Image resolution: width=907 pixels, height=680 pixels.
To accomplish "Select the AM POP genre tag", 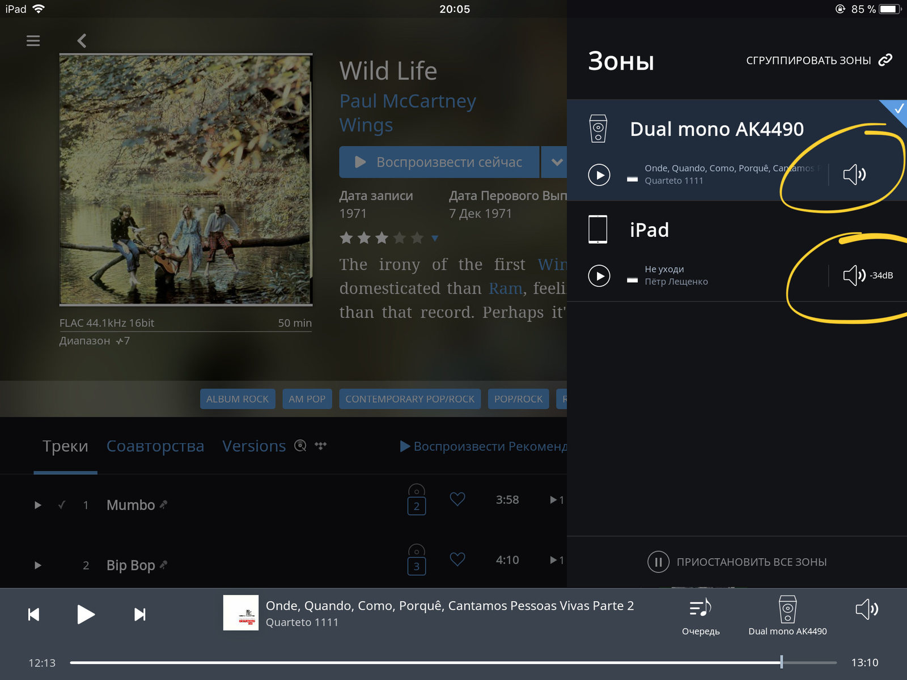I will 307,399.
